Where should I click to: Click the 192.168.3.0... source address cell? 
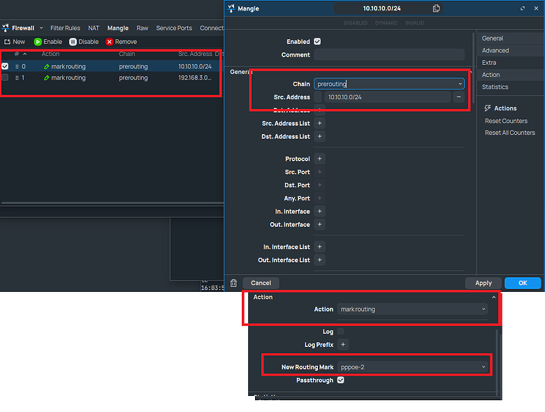195,78
